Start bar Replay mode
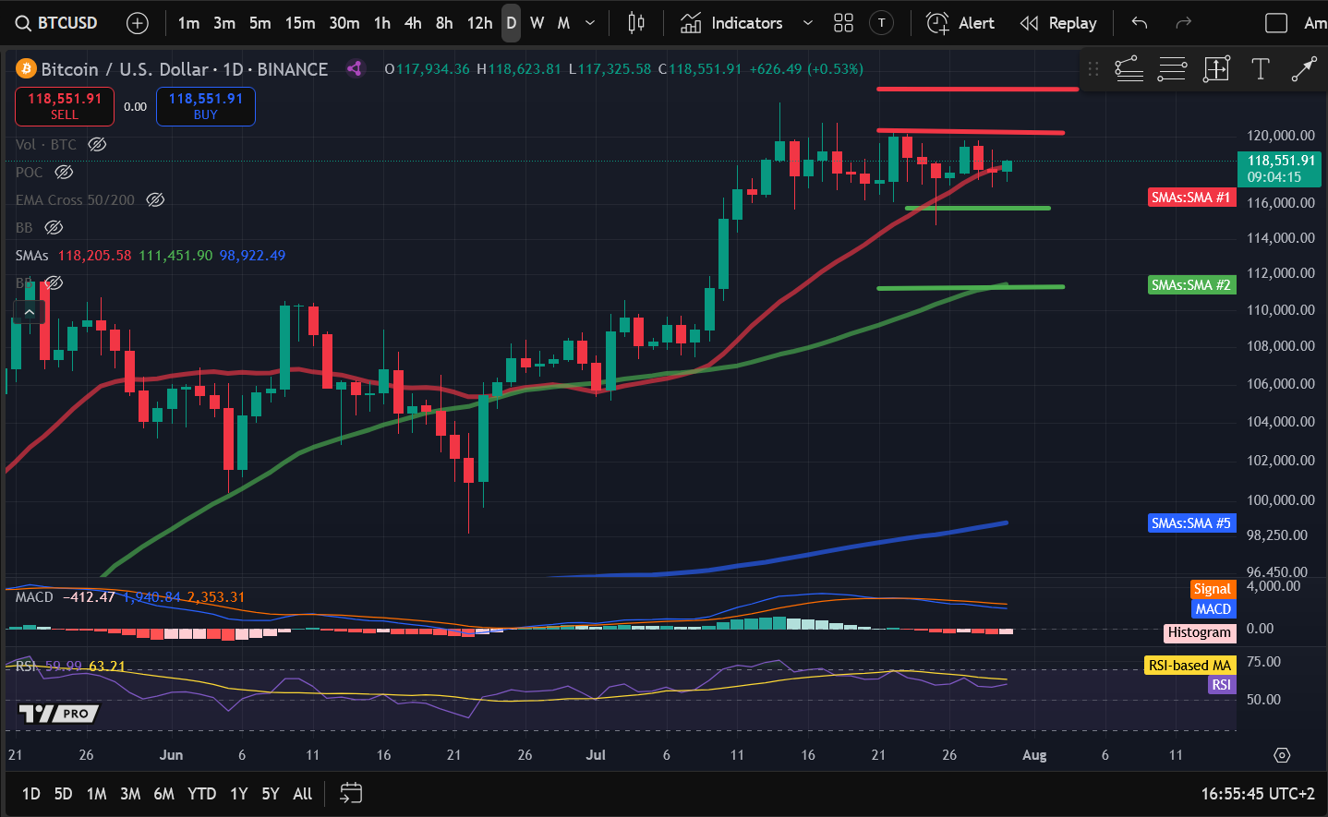This screenshot has height=817, width=1328. click(x=1058, y=23)
